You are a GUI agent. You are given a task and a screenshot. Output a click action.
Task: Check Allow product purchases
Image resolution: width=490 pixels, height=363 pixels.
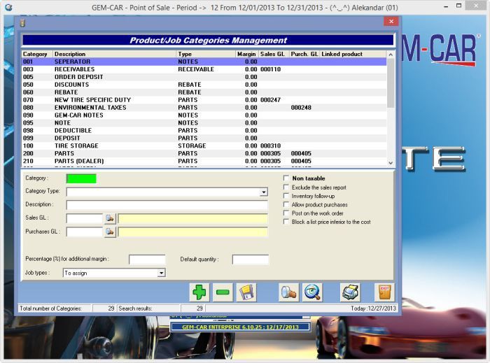pos(286,204)
